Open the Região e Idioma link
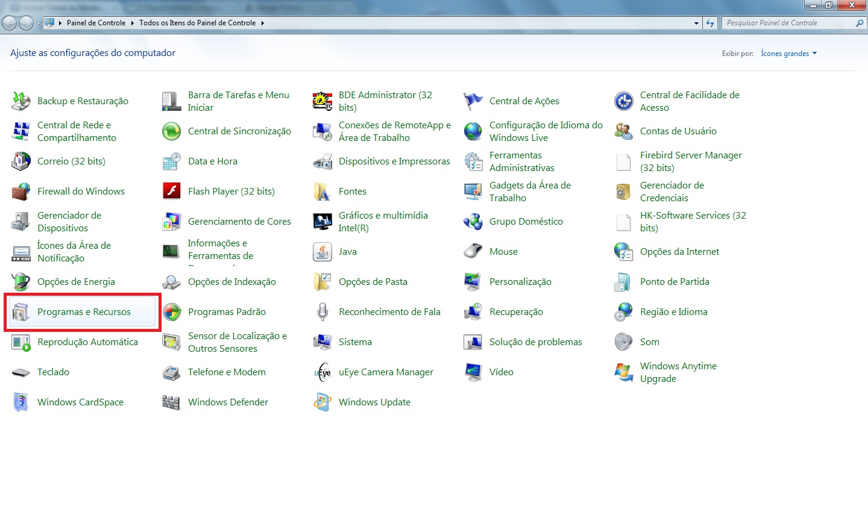868x518 pixels. [673, 312]
